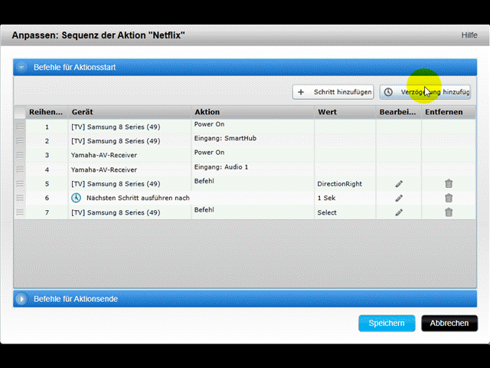Delete the Select command in row 7
Viewport: 490px width, 368px height.
coord(449,212)
